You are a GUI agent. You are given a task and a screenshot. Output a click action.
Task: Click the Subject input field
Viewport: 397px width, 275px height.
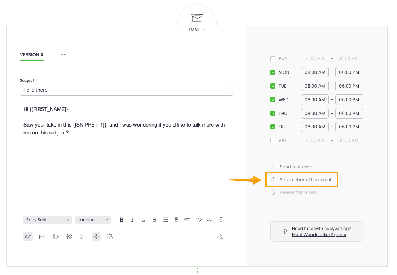coord(126,90)
